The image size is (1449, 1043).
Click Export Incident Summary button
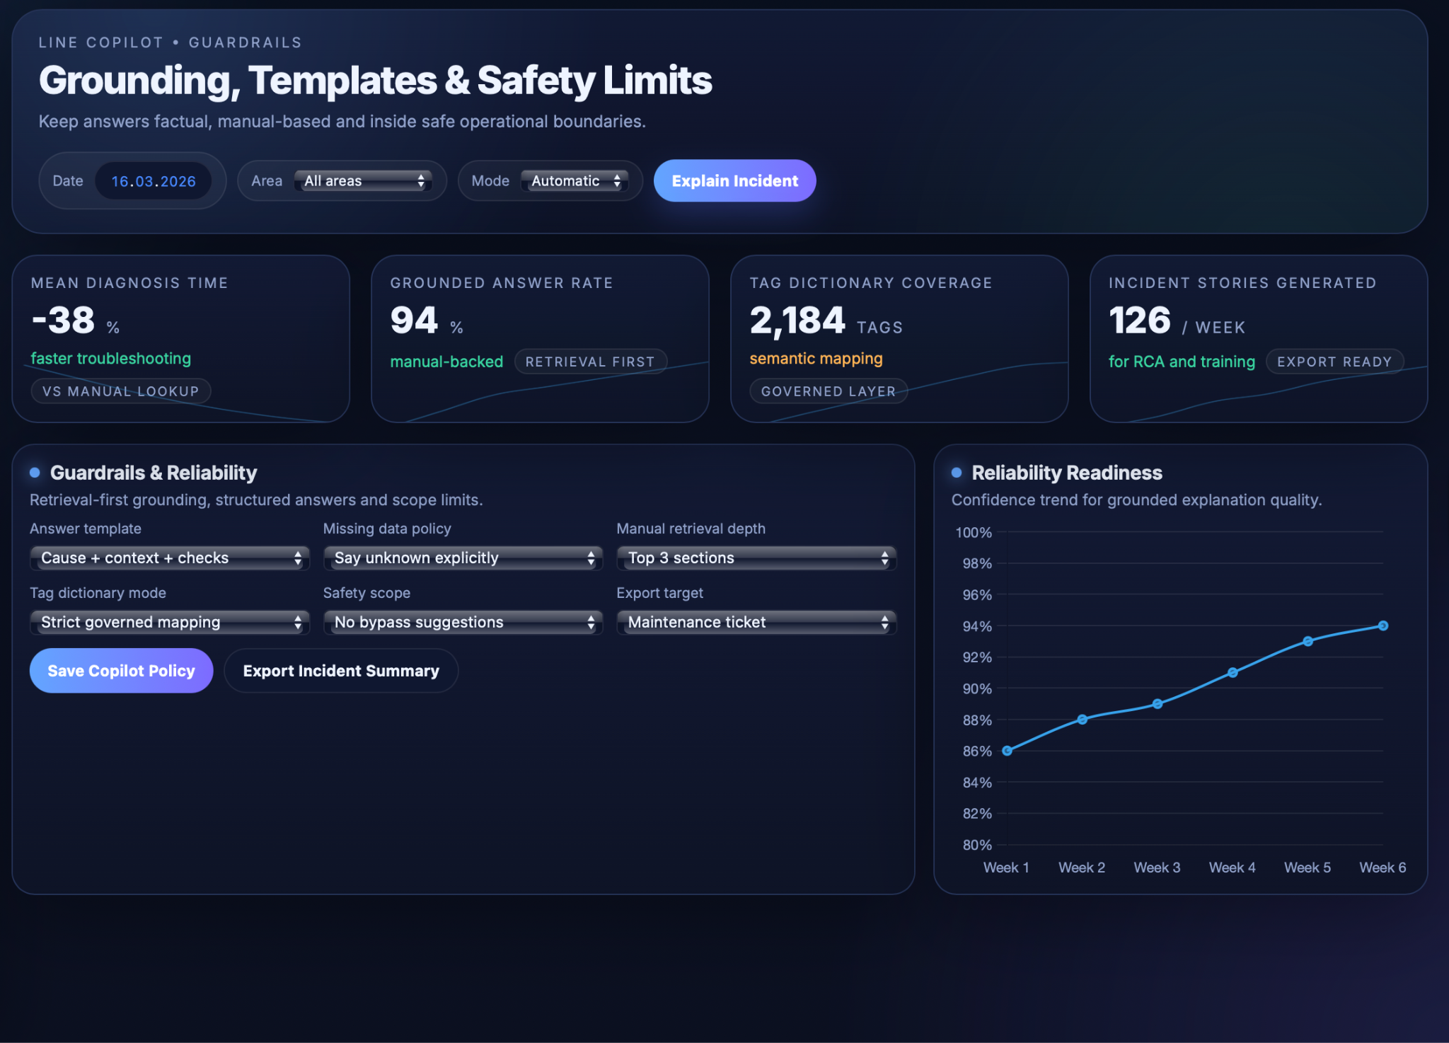pyautogui.click(x=341, y=671)
